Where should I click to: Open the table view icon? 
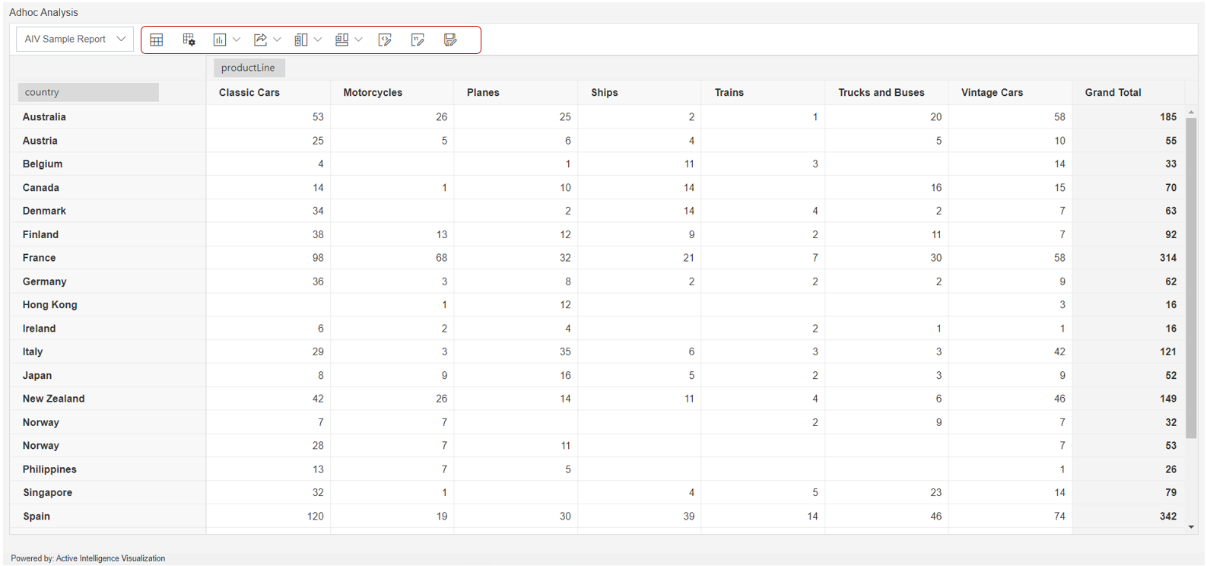pyautogui.click(x=157, y=40)
